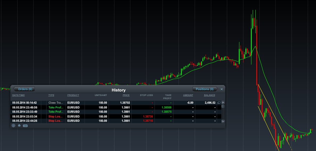Open detail icon beside balance 2,496.52
This screenshot has height=151, width=316.
pyautogui.click(x=219, y=103)
